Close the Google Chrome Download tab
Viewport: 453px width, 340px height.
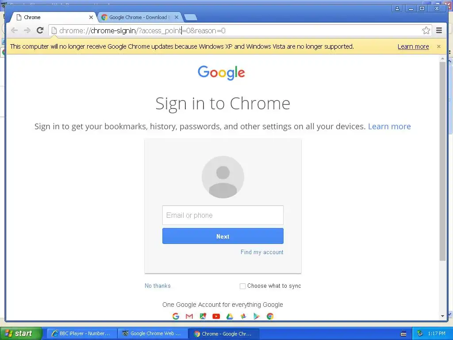[x=177, y=17]
